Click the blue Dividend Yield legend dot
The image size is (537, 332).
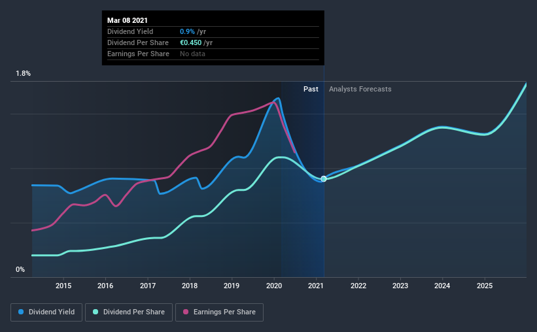21,312
